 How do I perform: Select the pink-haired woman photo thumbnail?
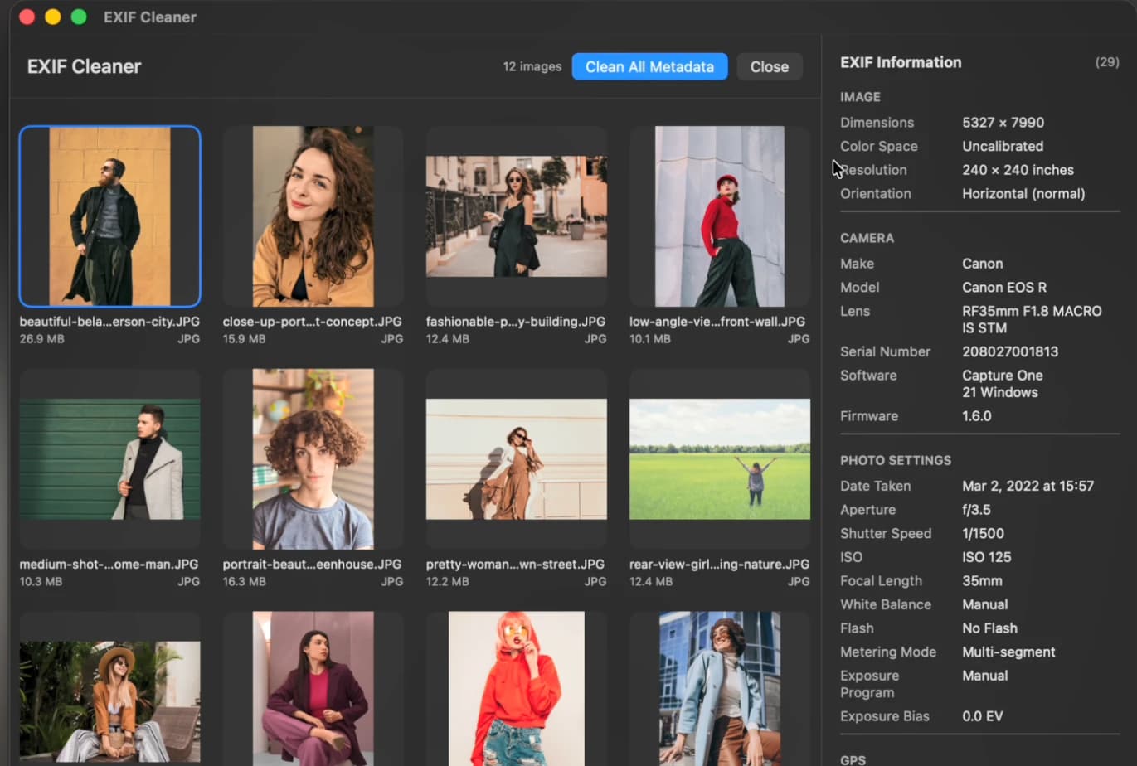click(516, 688)
